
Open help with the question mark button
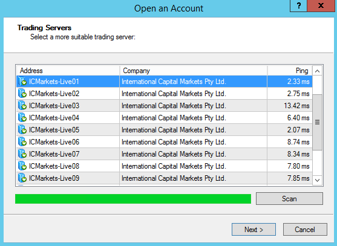(298, 5)
